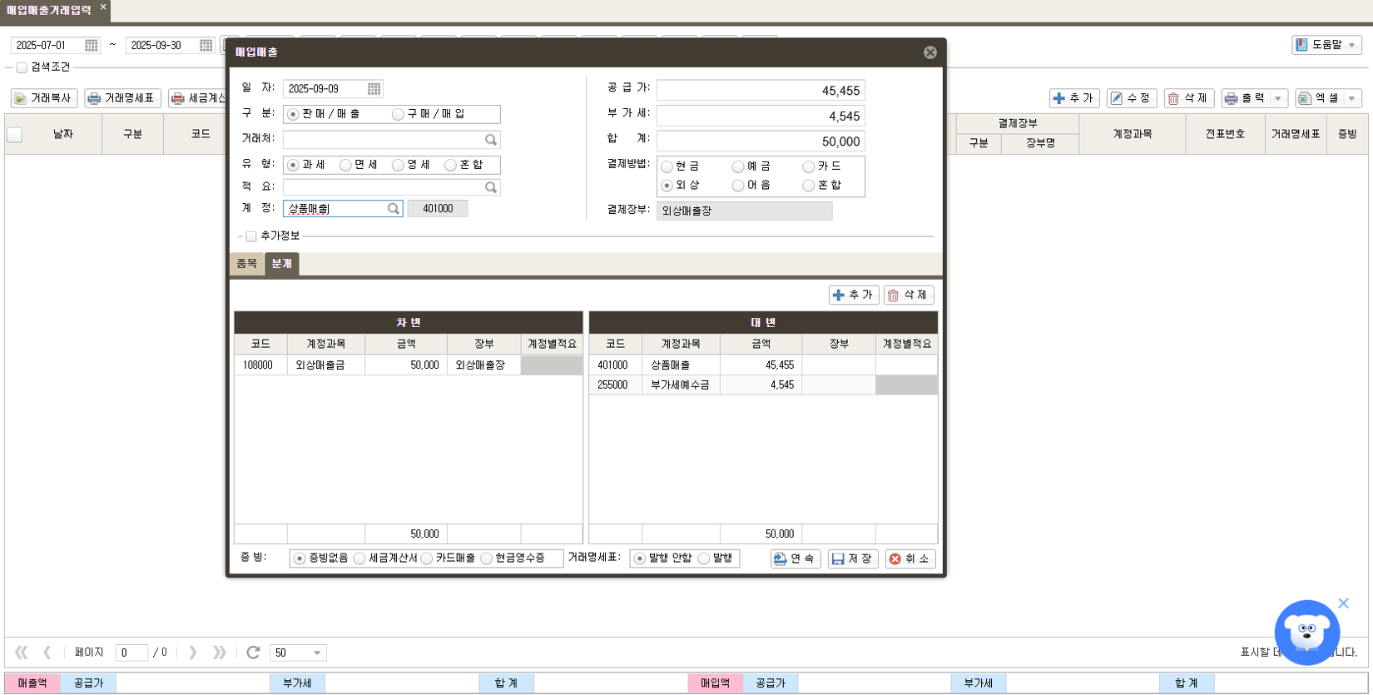1373x695 pixels.
Task: Go to first page icon
Action: click(x=22, y=653)
